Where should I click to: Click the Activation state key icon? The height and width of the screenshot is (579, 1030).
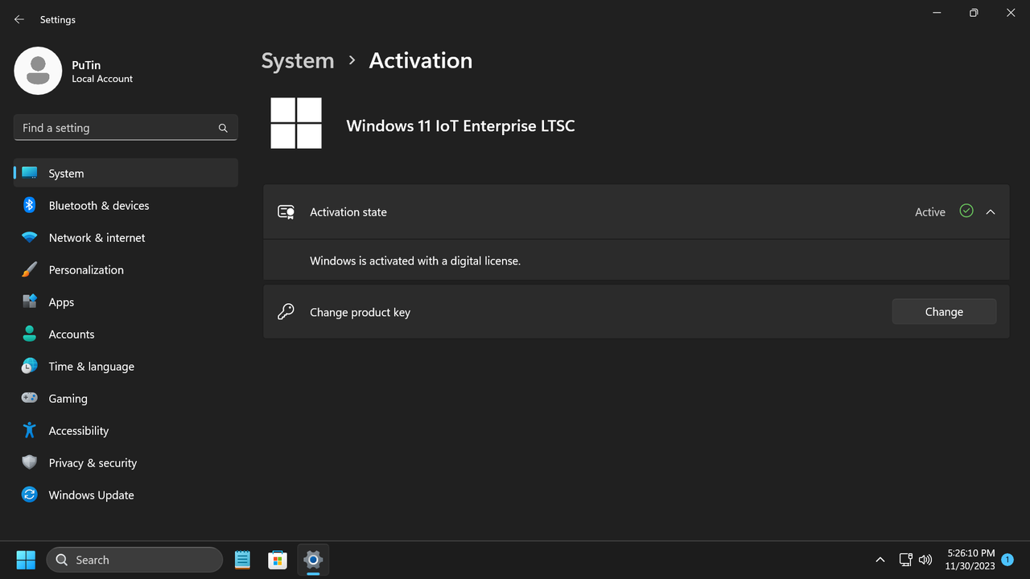coord(286,211)
